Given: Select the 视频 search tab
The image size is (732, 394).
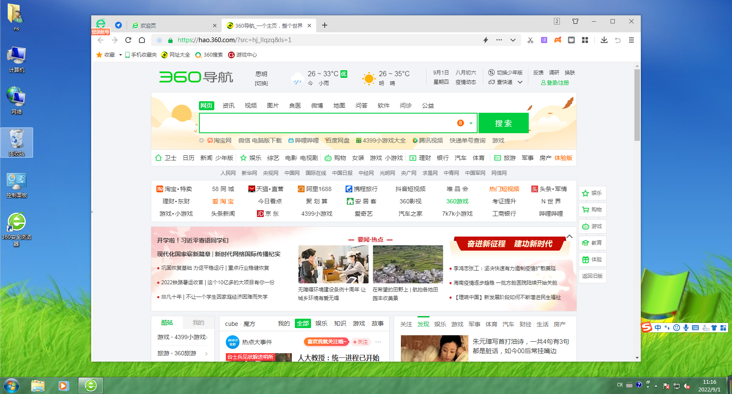Looking at the screenshot, I should click(251, 106).
